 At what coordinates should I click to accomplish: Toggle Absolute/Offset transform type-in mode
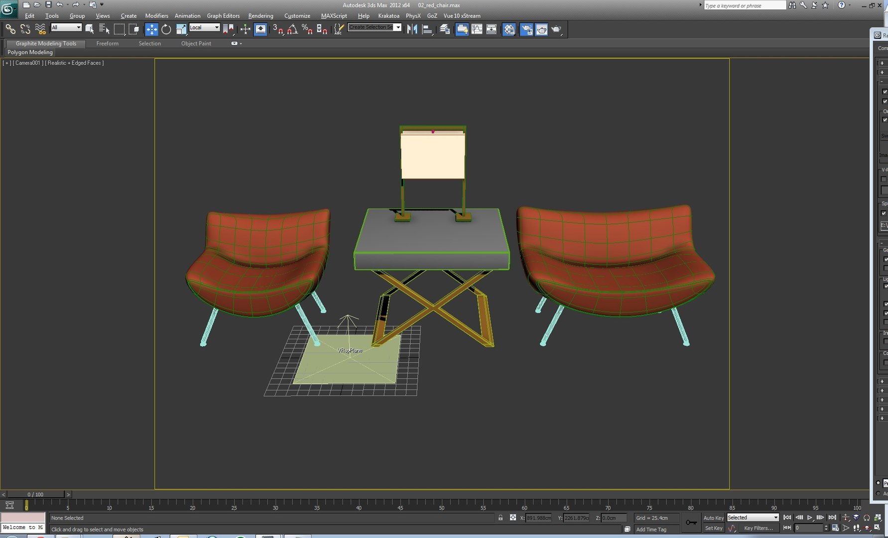coord(512,518)
